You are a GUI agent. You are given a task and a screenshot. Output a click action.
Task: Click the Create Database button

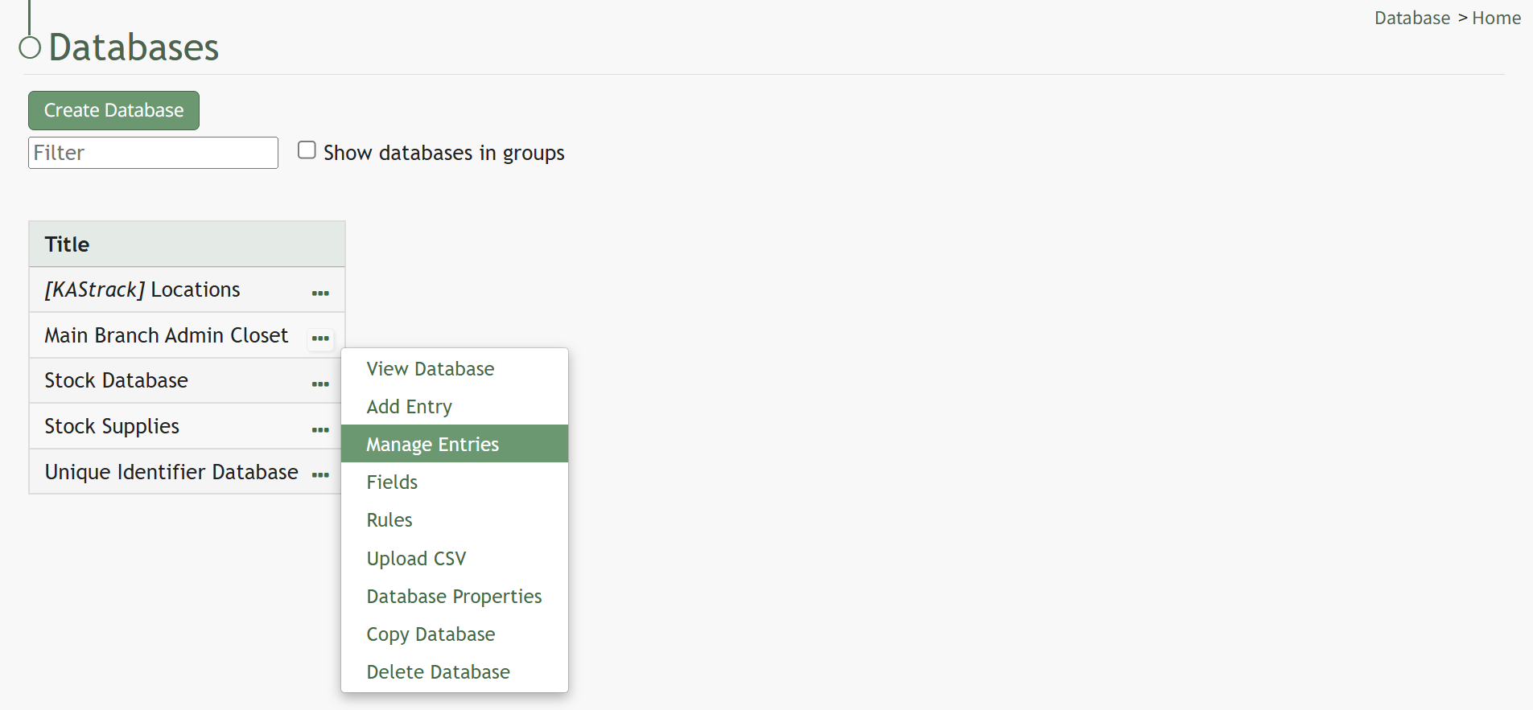coord(113,110)
